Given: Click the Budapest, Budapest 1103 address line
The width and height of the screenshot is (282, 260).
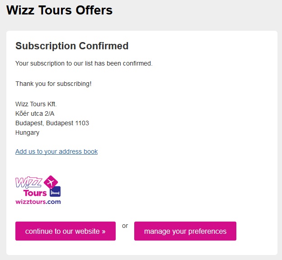Looking at the screenshot, I should (52, 123).
